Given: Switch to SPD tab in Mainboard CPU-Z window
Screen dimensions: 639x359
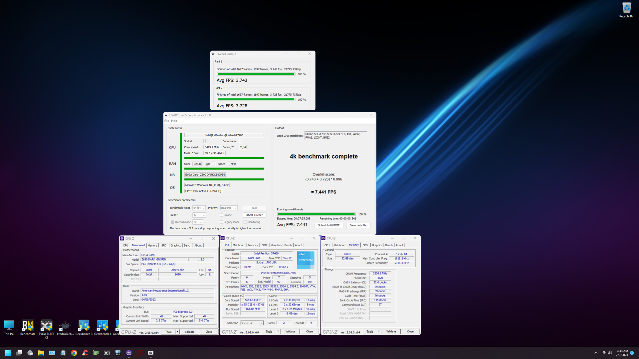Looking at the screenshot, I should click(x=164, y=245).
